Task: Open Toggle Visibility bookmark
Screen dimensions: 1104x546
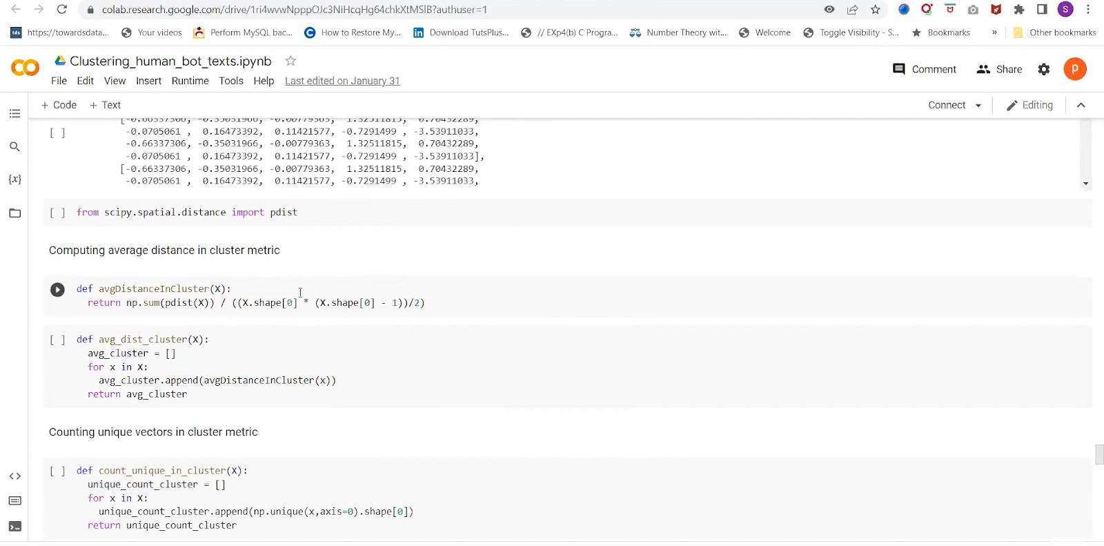Action: [x=851, y=32]
